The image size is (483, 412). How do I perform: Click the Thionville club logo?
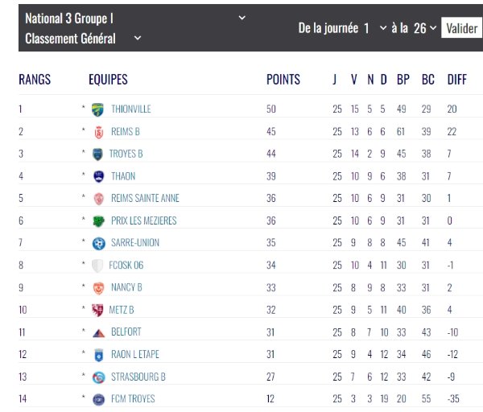[98, 109]
